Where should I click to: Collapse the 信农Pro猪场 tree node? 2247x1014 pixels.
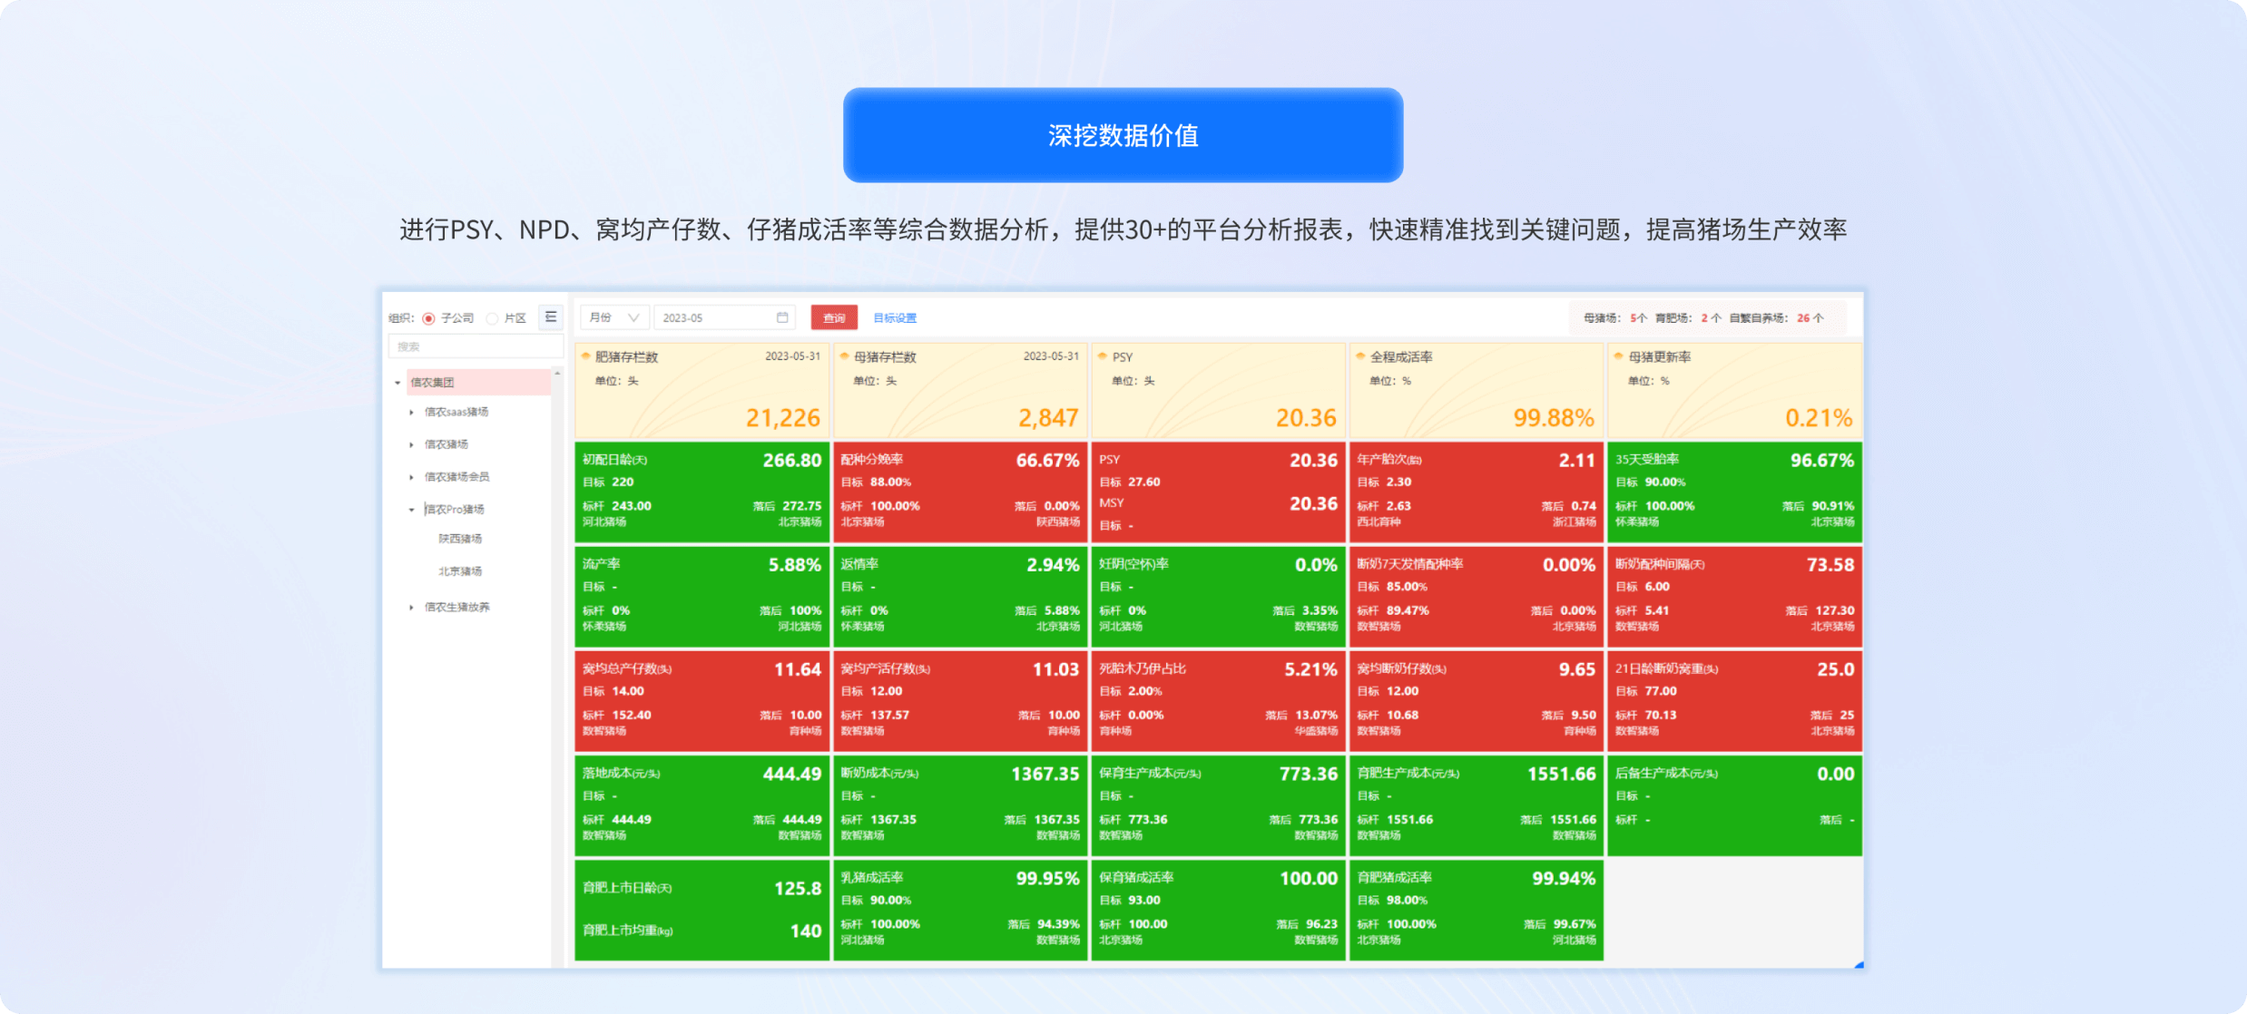(x=411, y=510)
